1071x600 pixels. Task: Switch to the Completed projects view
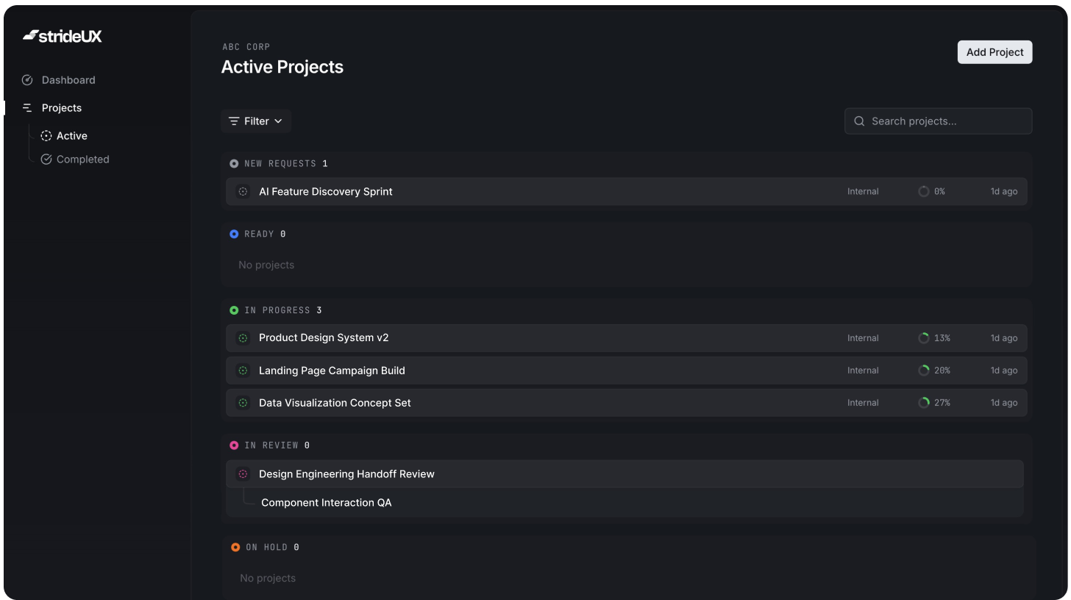(x=83, y=159)
